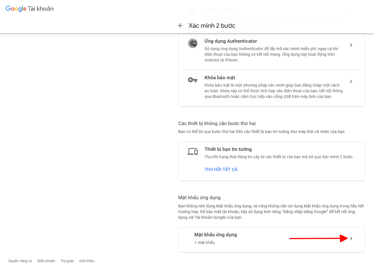Expand the Ứng dụng Authenticator chevron
The height and width of the screenshot is (266, 374).
click(351, 45)
